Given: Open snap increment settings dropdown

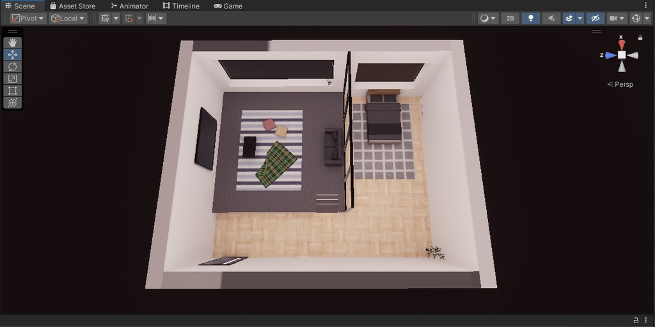Looking at the screenshot, I should tap(156, 19).
